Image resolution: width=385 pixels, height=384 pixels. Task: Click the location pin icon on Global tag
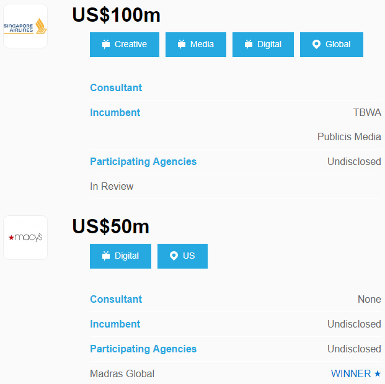pos(316,44)
